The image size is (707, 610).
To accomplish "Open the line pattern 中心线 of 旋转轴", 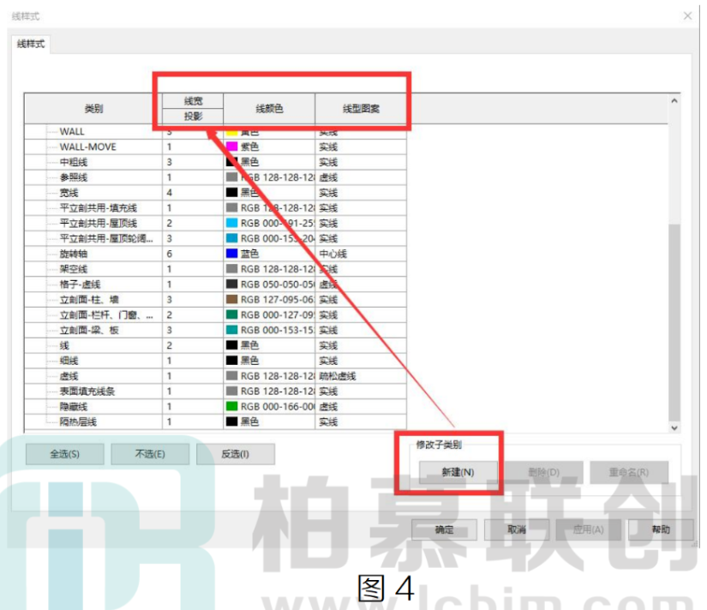I will click(x=361, y=254).
